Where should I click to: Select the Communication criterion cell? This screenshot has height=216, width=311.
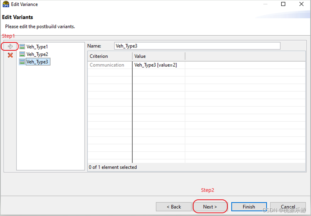point(110,65)
